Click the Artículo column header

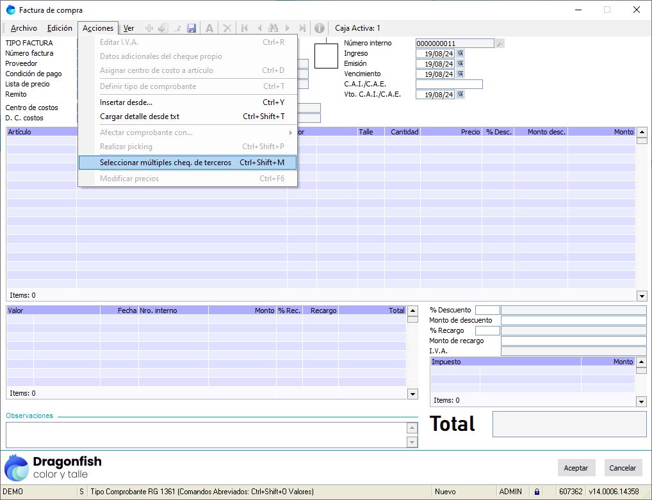pyautogui.click(x=42, y=132)
